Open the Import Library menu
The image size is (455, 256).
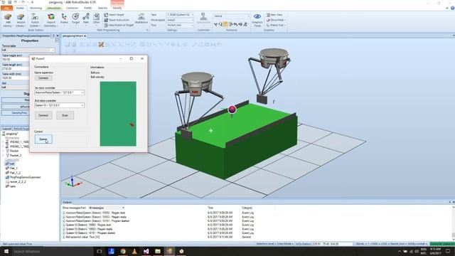(x=21, y=21)
